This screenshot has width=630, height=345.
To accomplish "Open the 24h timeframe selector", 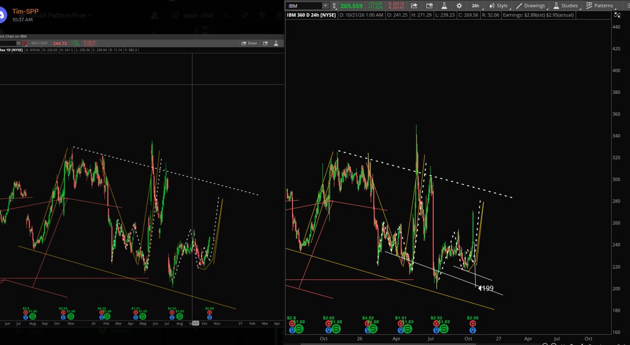I will (x=476, y=6).
